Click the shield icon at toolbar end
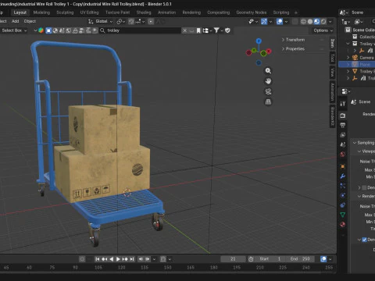 tap(227, 30)
